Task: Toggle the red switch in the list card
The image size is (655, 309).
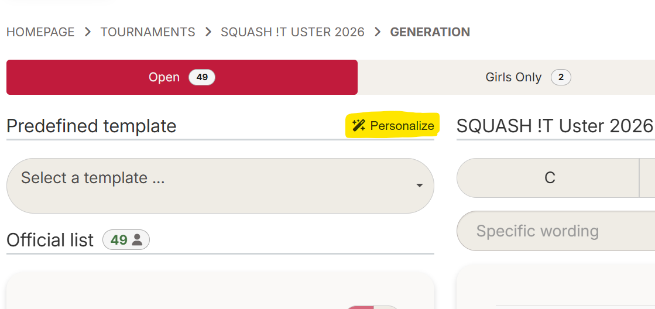Action: [373, 307]
